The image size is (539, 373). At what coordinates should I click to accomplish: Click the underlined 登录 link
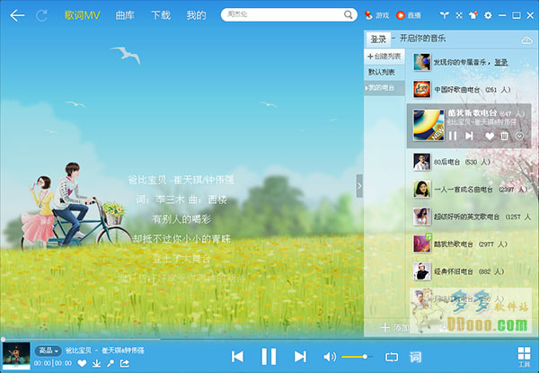(501, 62)
